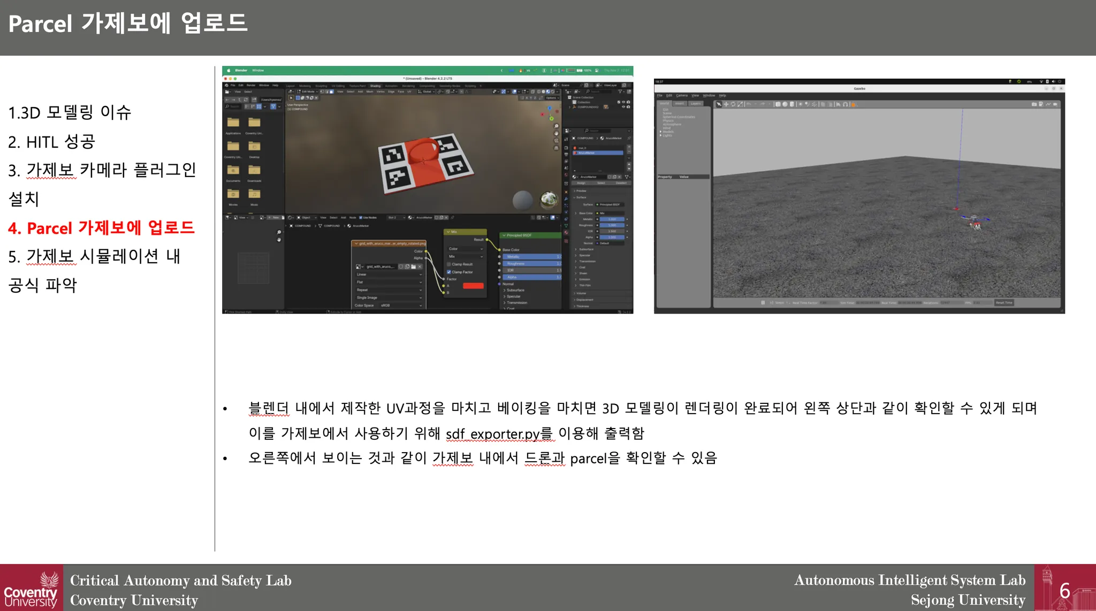This screenshot has width=1096, height=611.
Task: Uncheck Clamp Factor on Mix node
Action: tap(449, 272)
